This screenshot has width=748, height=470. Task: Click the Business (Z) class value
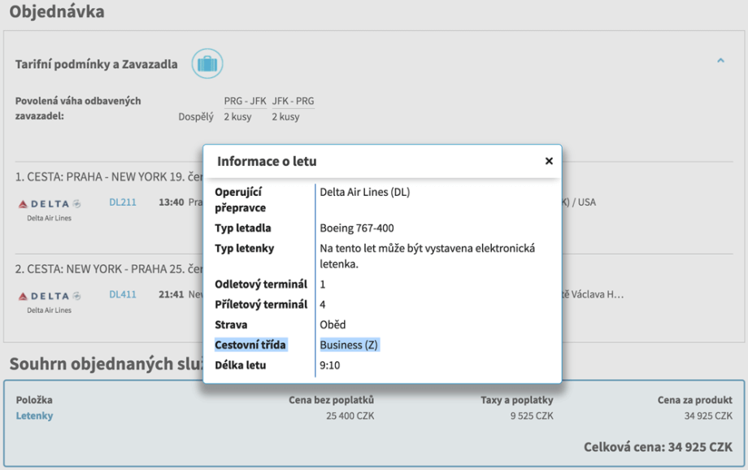pyautogui.click(x=350, y=345)
